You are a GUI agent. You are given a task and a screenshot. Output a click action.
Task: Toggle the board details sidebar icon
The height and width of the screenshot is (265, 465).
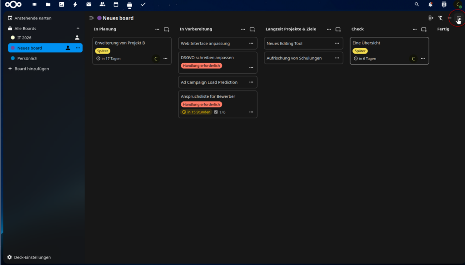459,18
